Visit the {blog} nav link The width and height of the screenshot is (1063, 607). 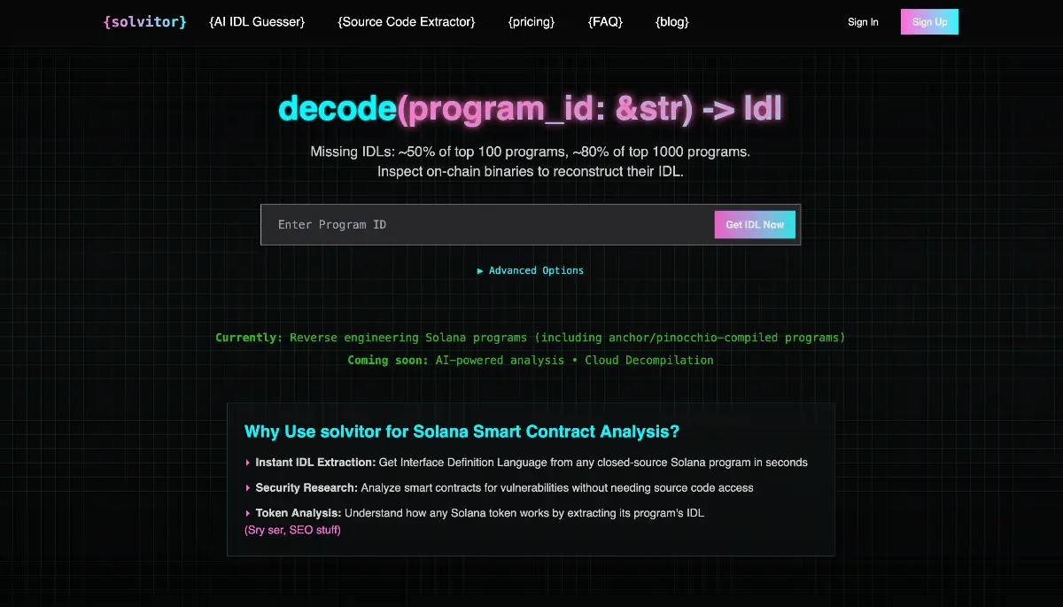(x=672, y=21)
